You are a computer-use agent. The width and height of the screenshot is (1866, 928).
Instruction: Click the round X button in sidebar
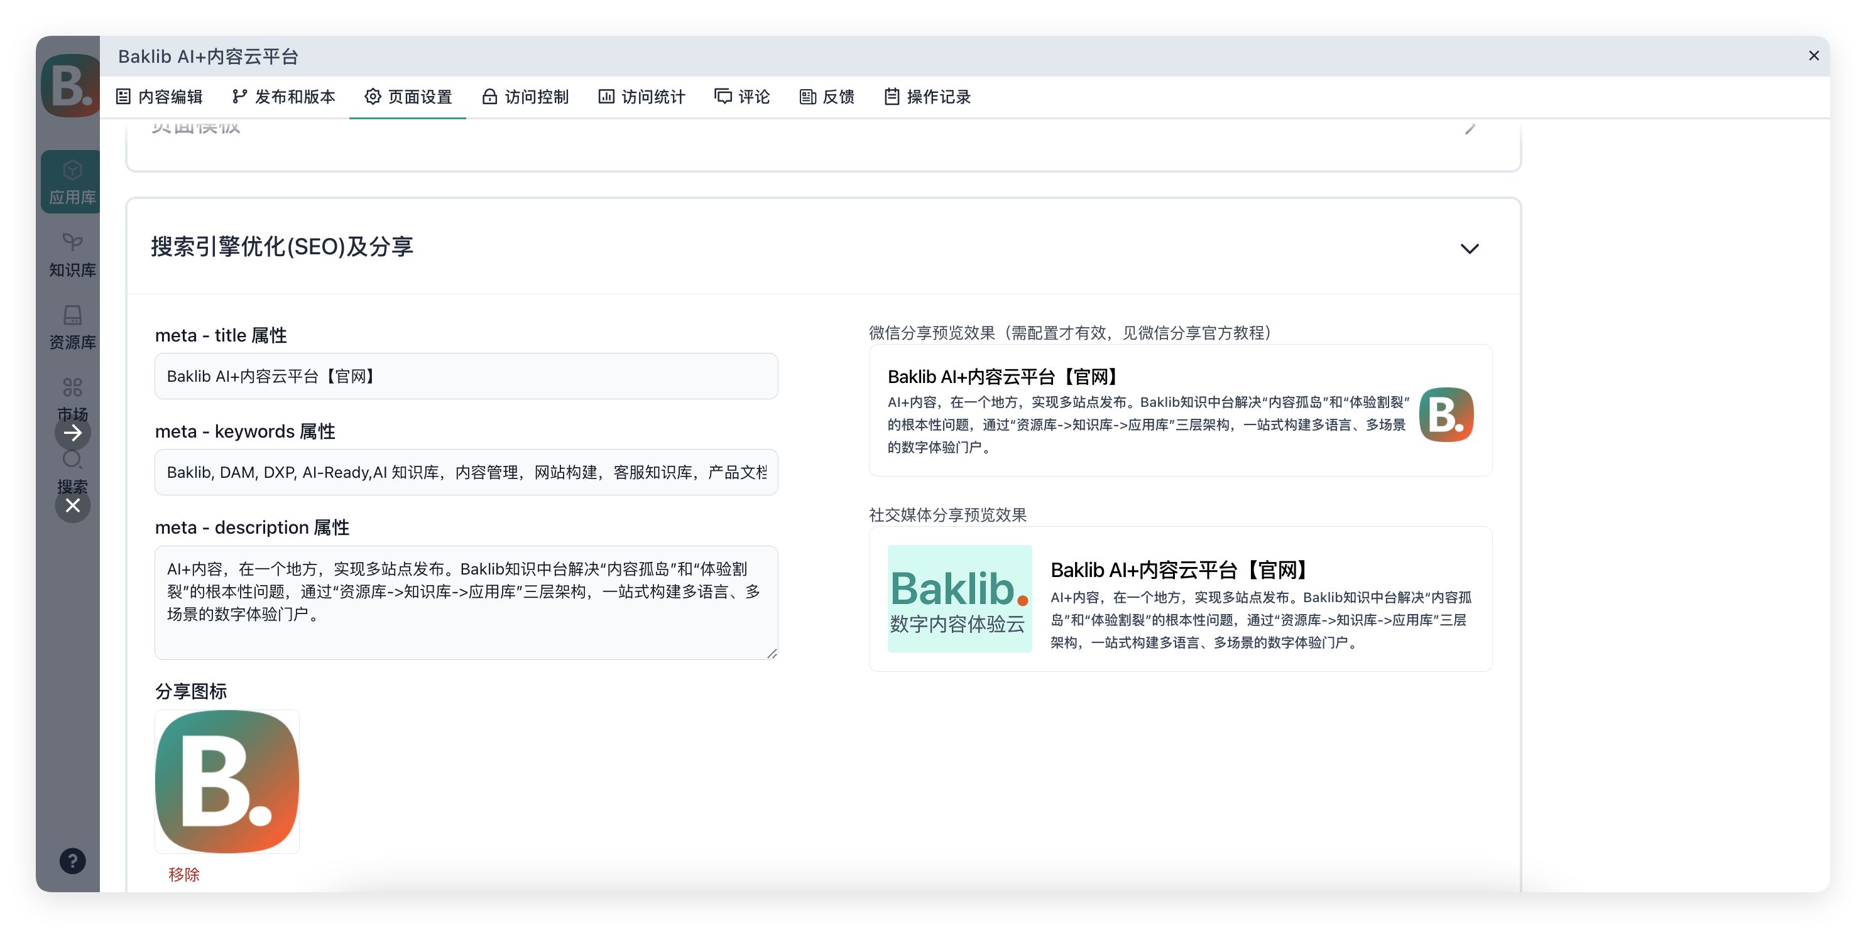72,505
